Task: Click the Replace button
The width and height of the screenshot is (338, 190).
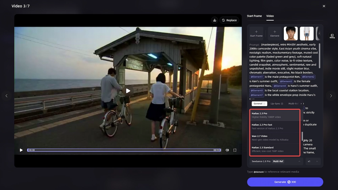Action: click(x=229, y=20)
